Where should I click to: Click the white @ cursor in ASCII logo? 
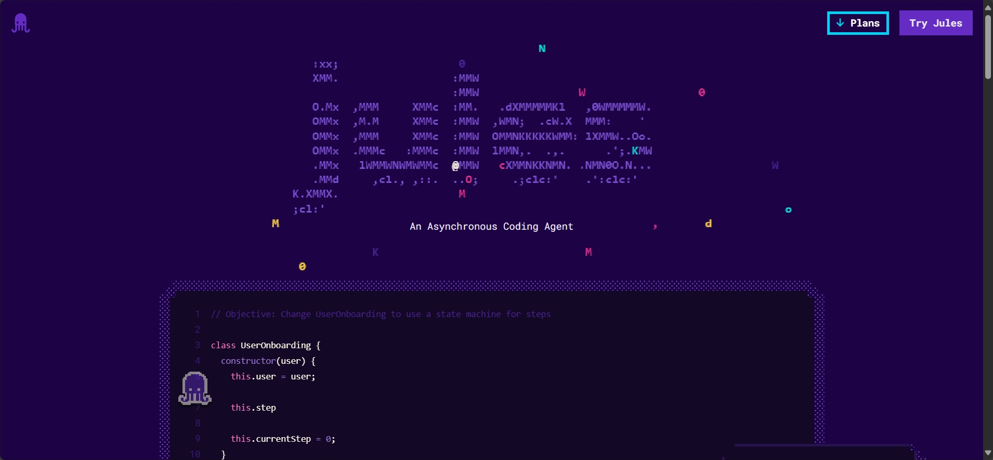(x=455, y=165)
